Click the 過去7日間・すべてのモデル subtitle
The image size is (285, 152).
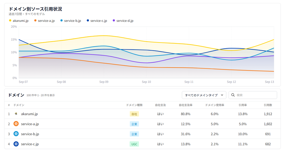(27, 14)
